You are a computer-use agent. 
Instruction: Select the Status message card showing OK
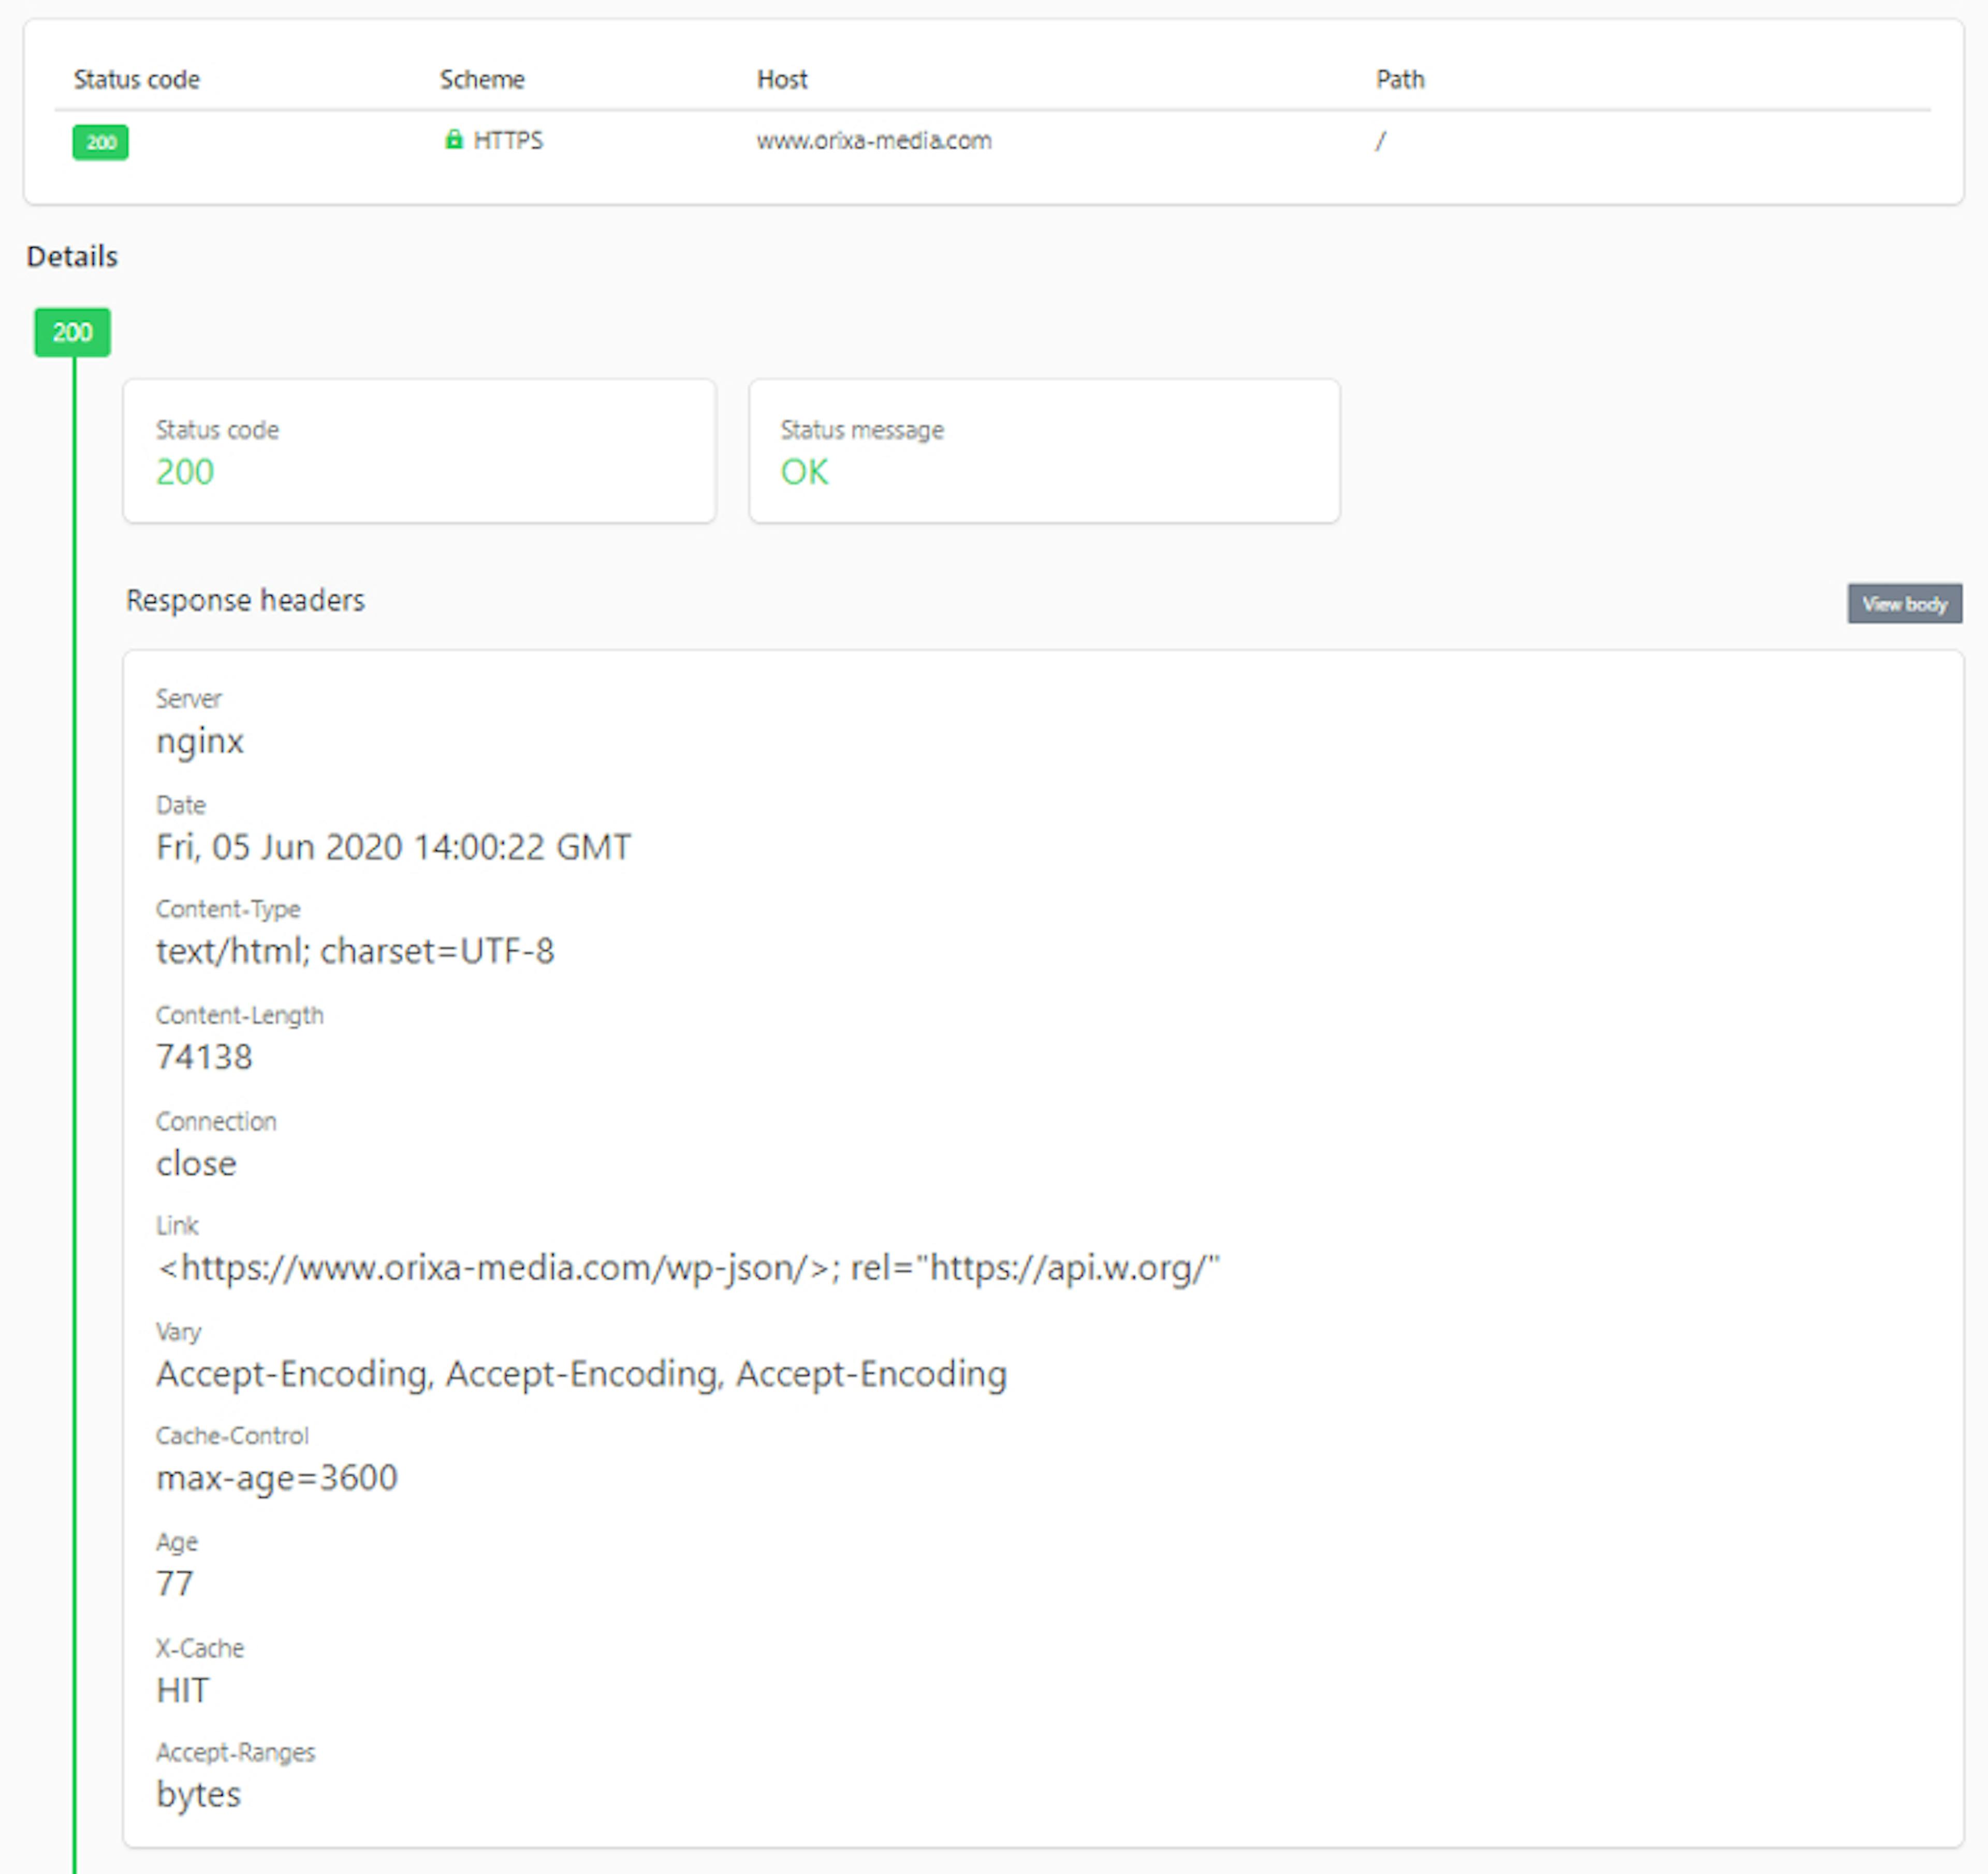click(x=1044, y=450)
